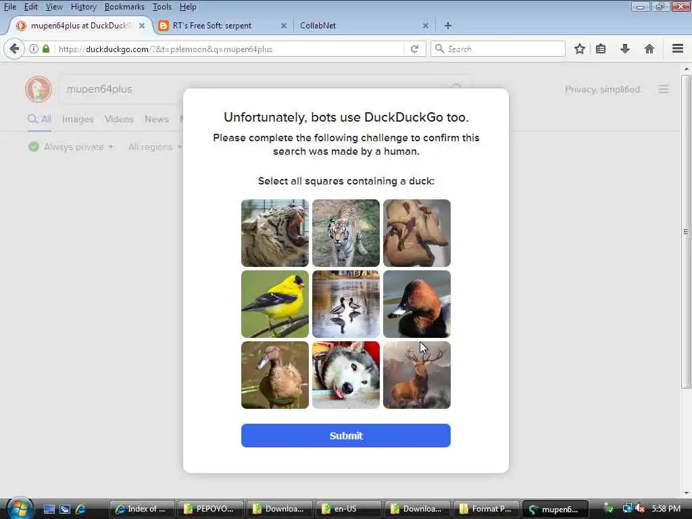This screenshot has height=519, width=692.
Task: Click the All results tab
Action: pos(40,119)
